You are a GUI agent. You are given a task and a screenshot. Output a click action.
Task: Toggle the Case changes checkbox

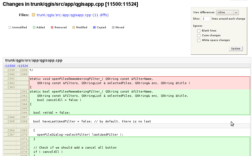(199, 36)
